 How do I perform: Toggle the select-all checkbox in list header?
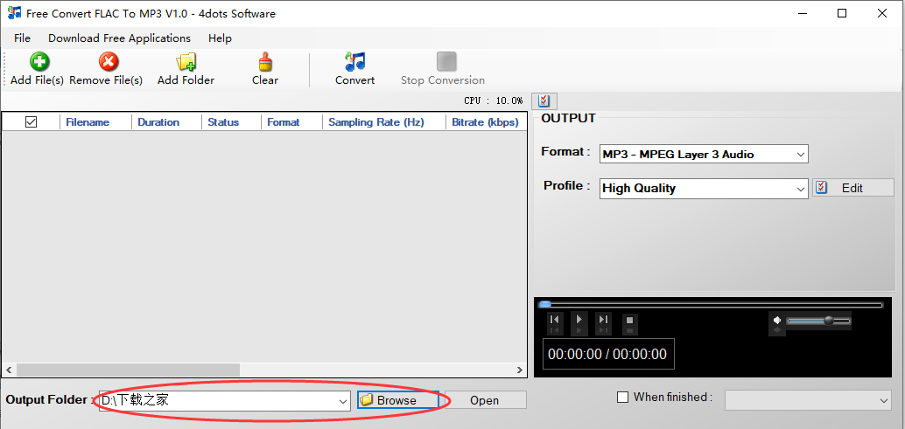[32, 122]
